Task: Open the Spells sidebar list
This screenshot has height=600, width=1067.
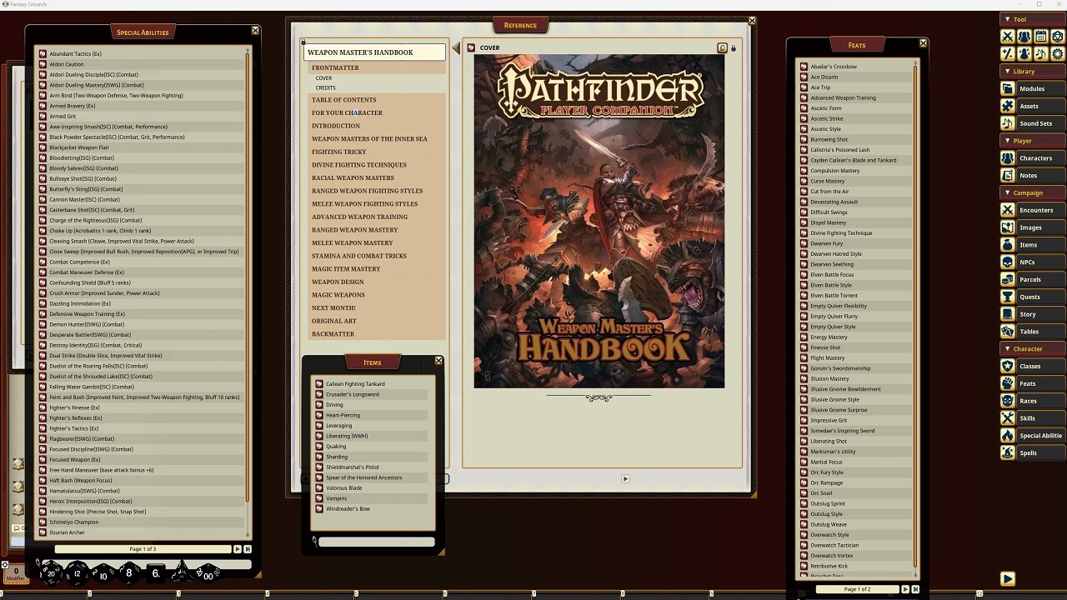Action: click(x=1035, y=452)
